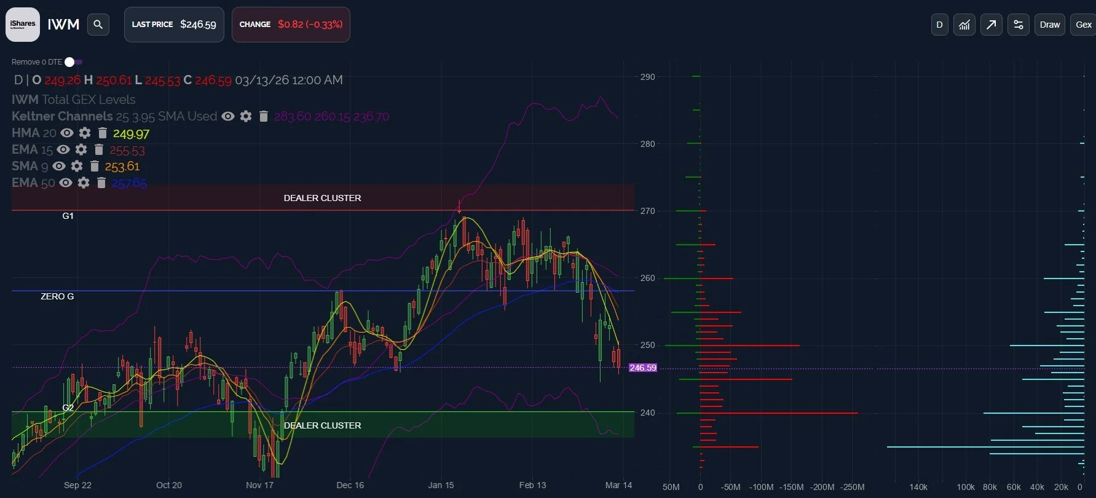Click the 140k volume axis label
This screenshot has height=498, width=1096.
(x=918, y=487)
